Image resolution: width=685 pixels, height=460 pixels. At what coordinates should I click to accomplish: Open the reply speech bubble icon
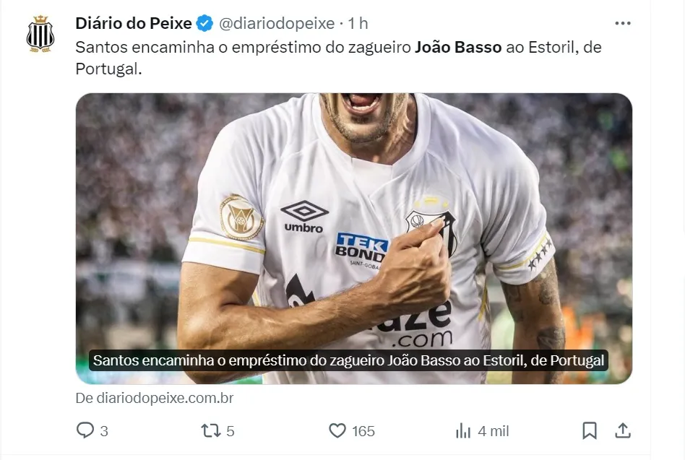point(85,430)
